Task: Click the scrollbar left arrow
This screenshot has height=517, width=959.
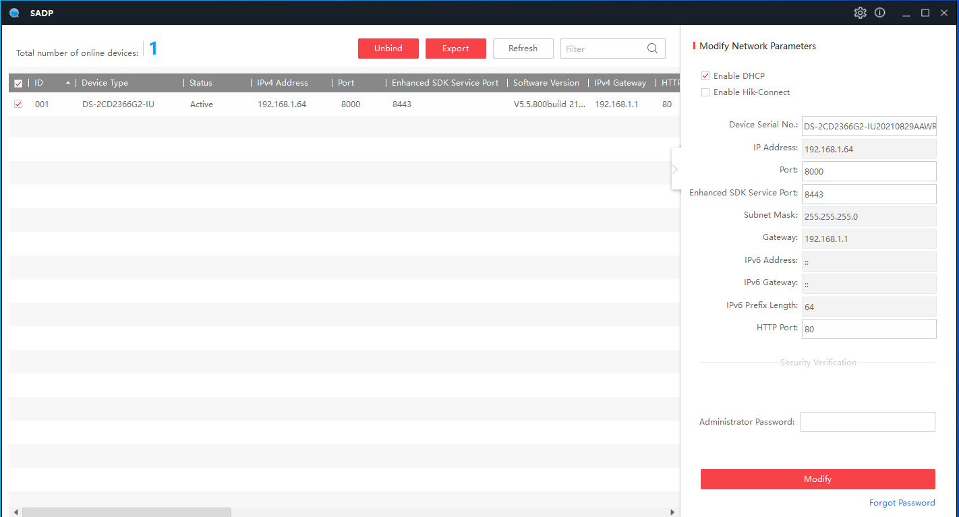Action: tap(16, 512)
